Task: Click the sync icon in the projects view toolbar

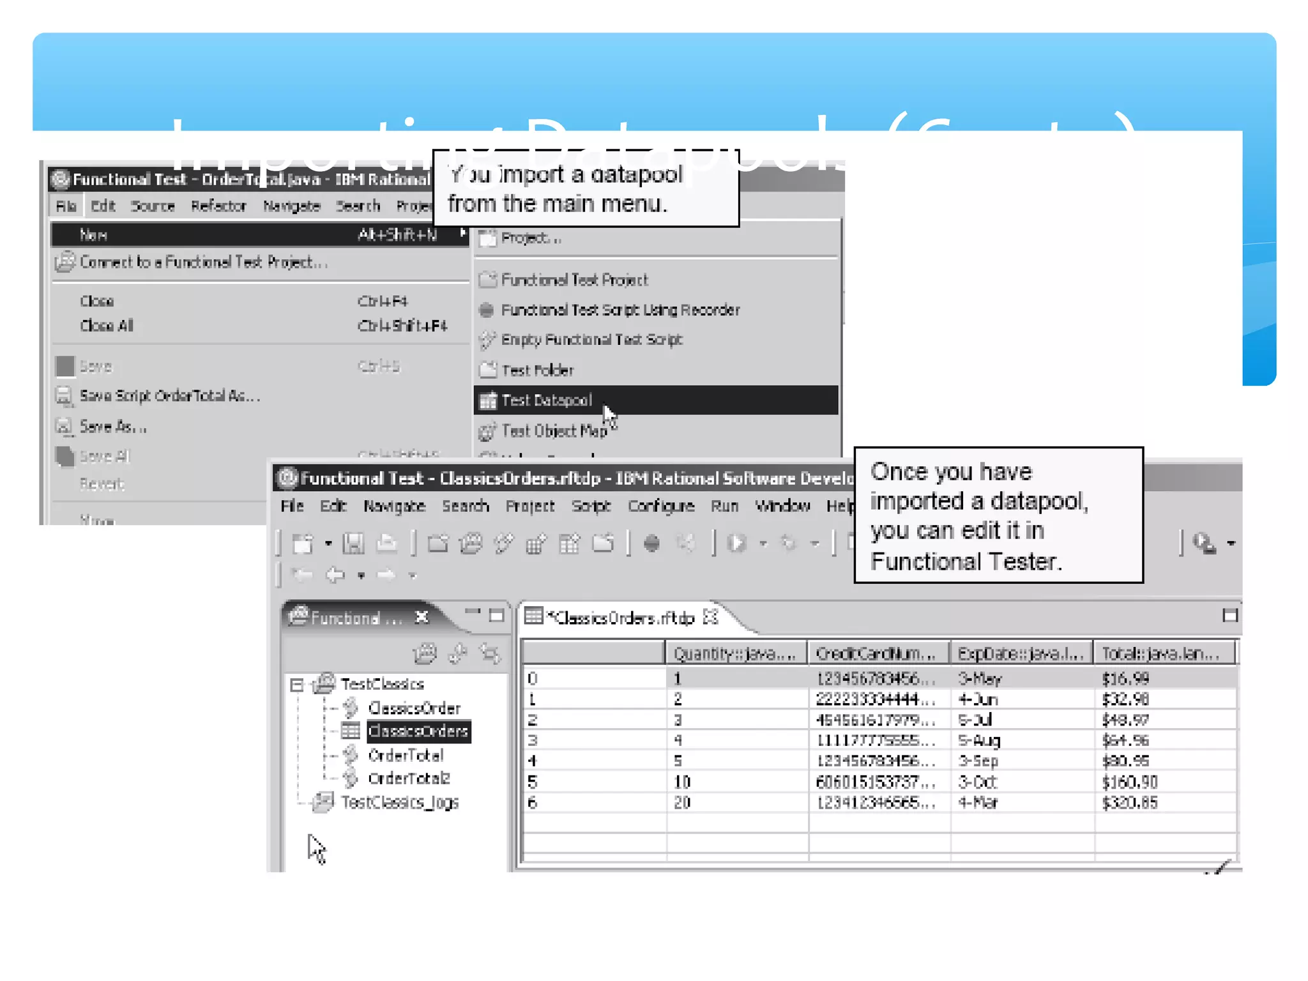Action: click(490, 653)
